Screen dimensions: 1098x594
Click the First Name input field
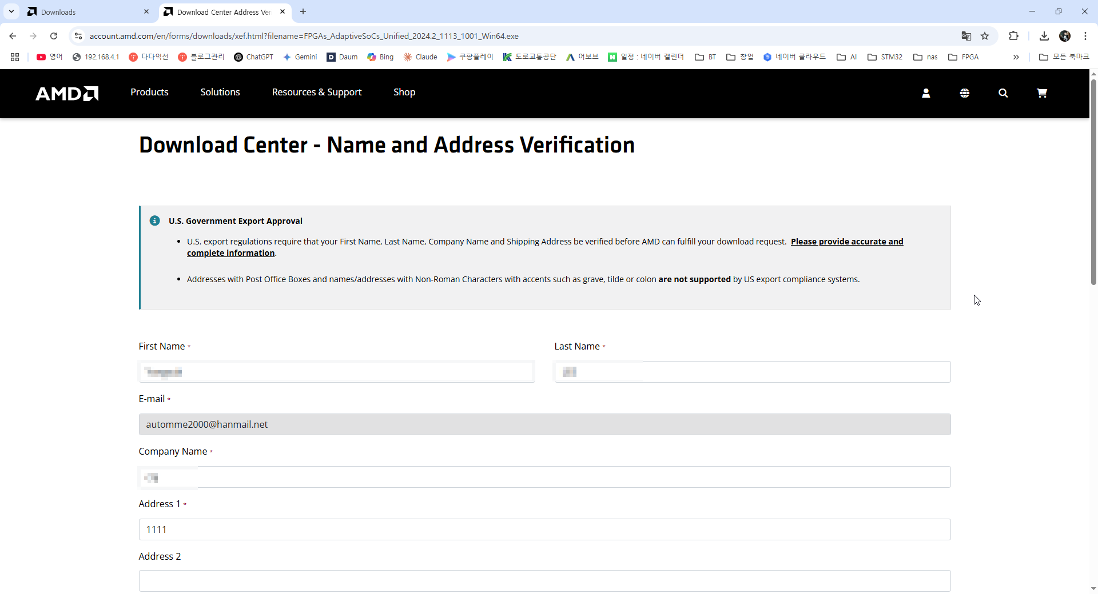tap(337, 372)
